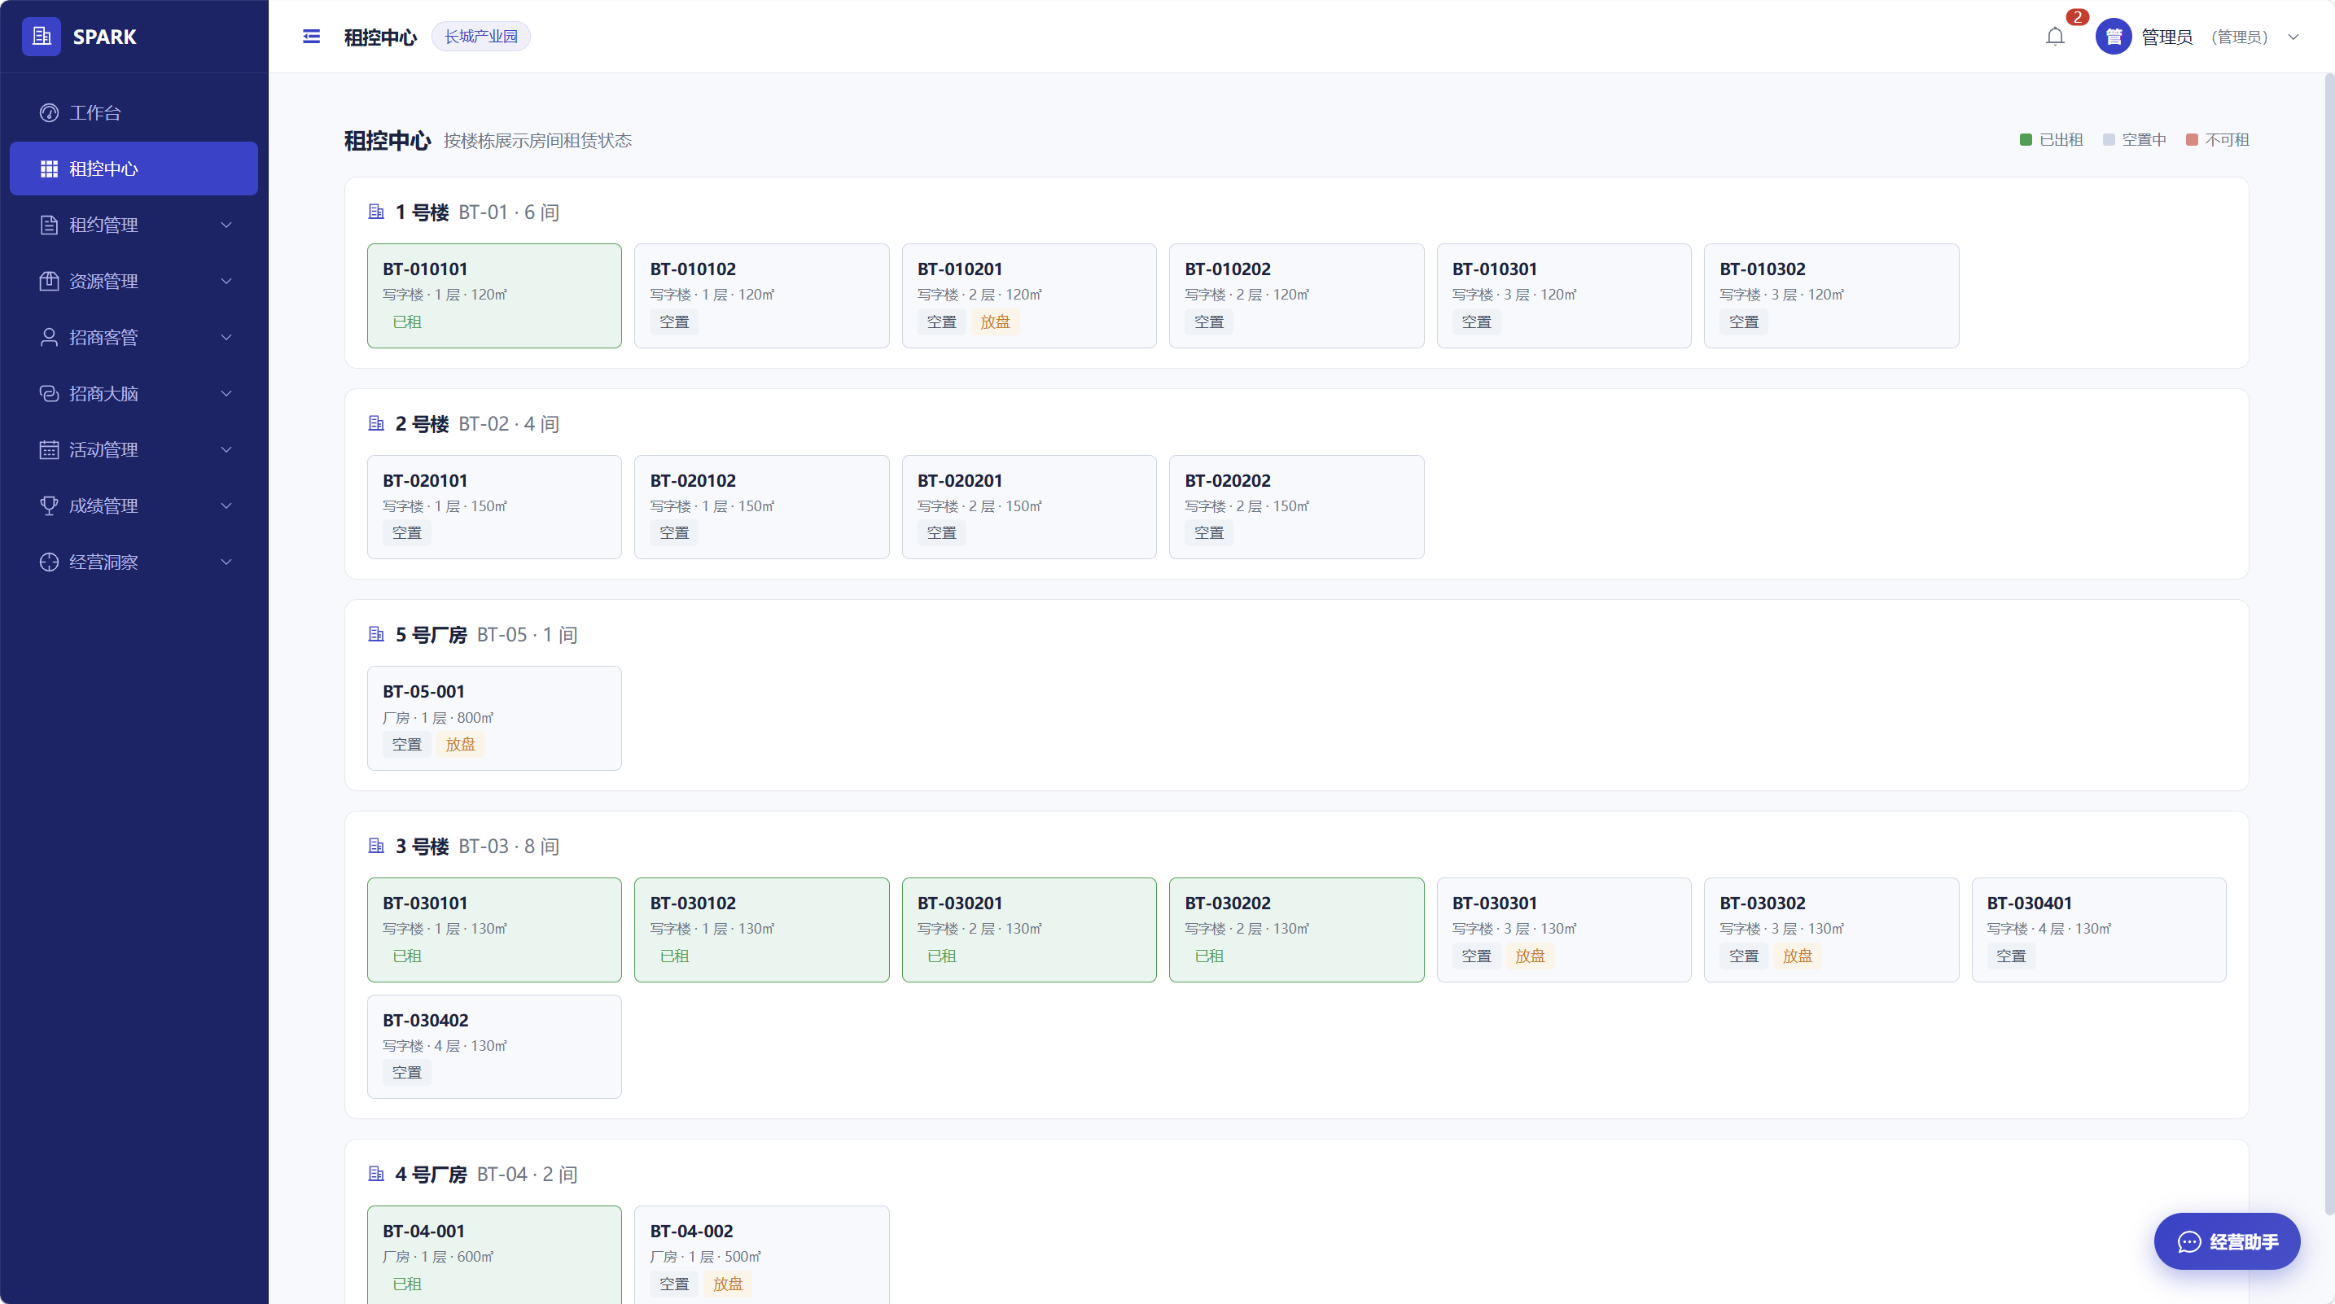Click building icon beside 2 号楼

pos(376,423)
